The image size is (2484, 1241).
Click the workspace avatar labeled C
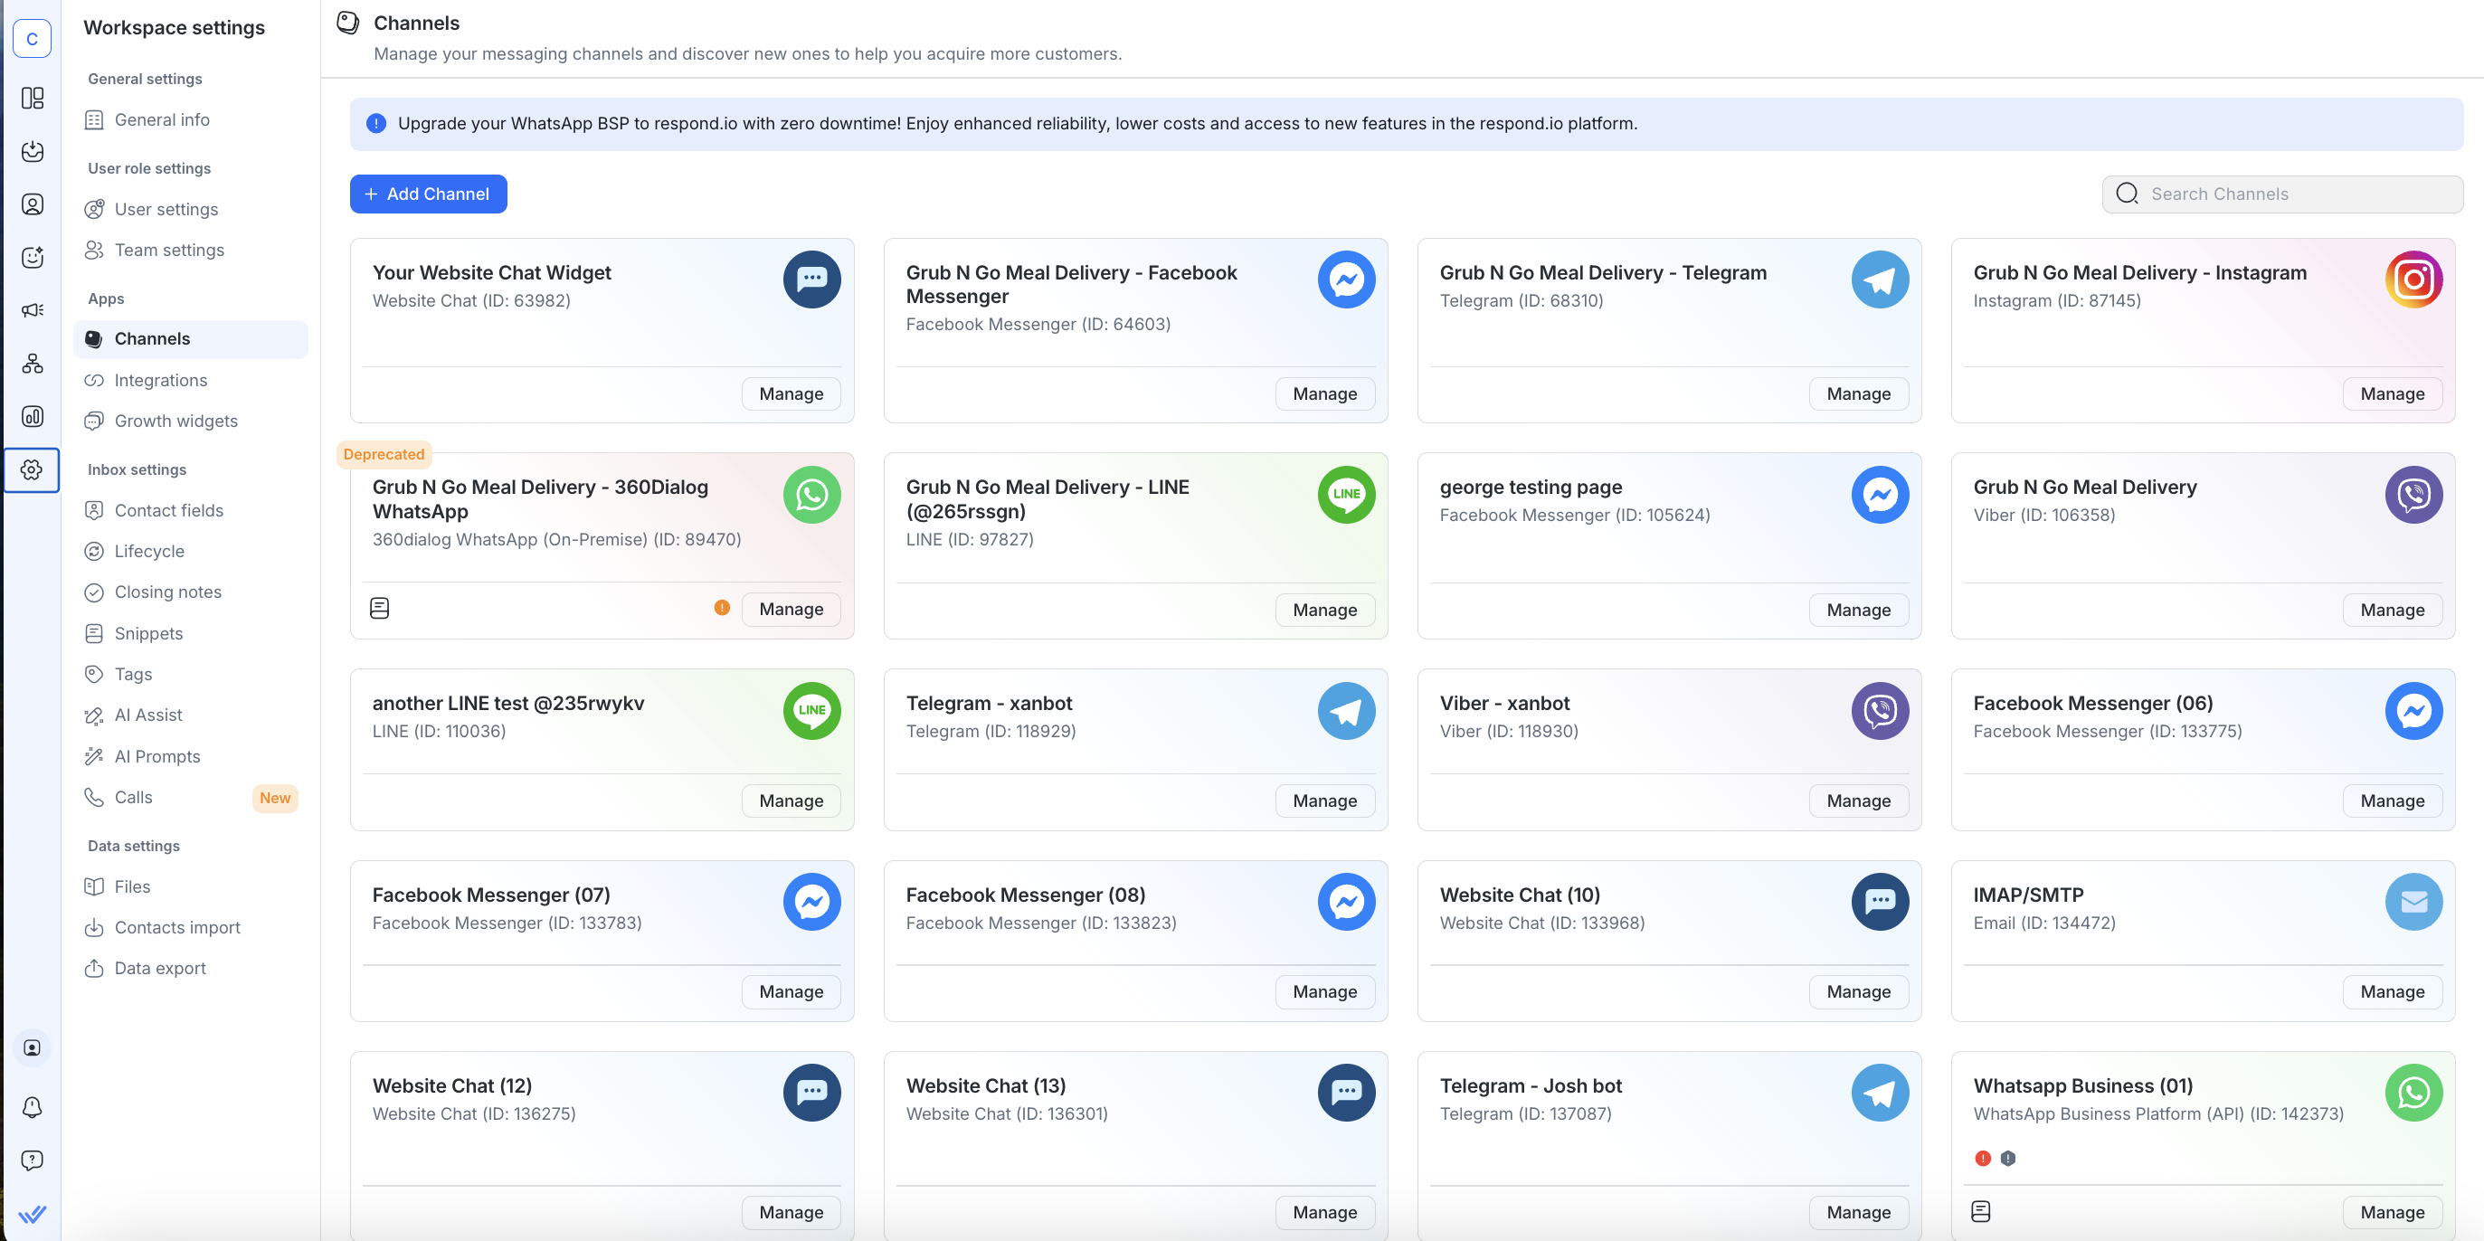coord(32,39)
